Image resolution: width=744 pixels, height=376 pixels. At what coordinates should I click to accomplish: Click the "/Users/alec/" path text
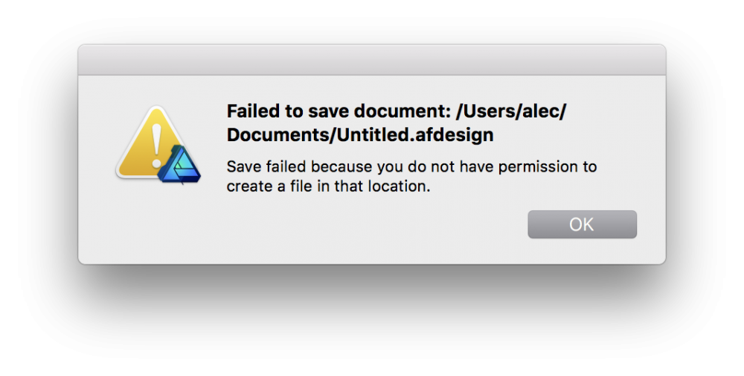510,111
